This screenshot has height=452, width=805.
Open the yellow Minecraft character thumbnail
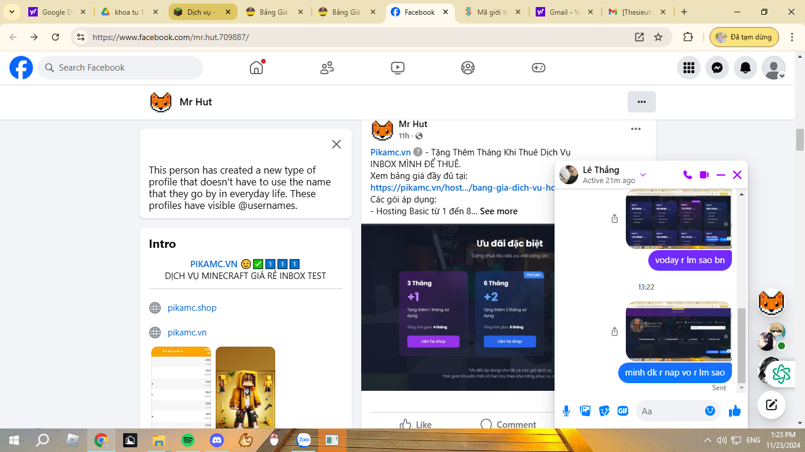coord(245,387)
